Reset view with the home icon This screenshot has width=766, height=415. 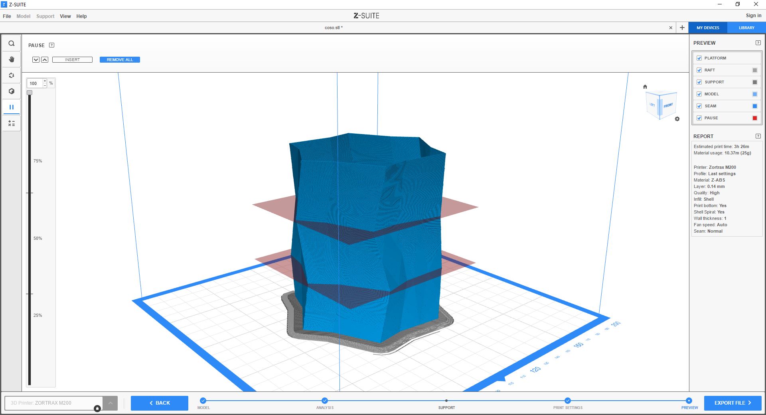[x=645, y=87]
